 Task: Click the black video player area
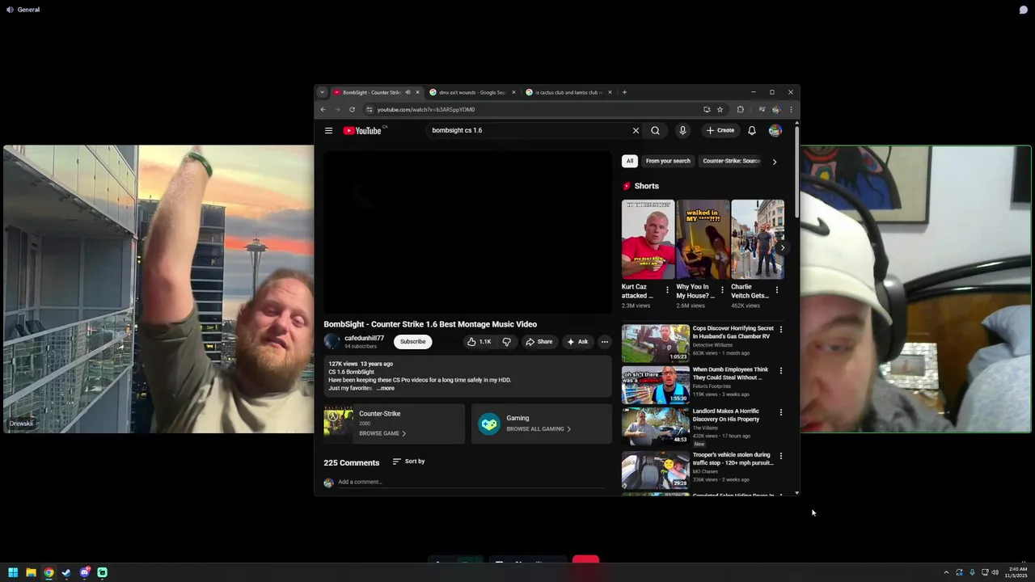[x=467, y=232]
